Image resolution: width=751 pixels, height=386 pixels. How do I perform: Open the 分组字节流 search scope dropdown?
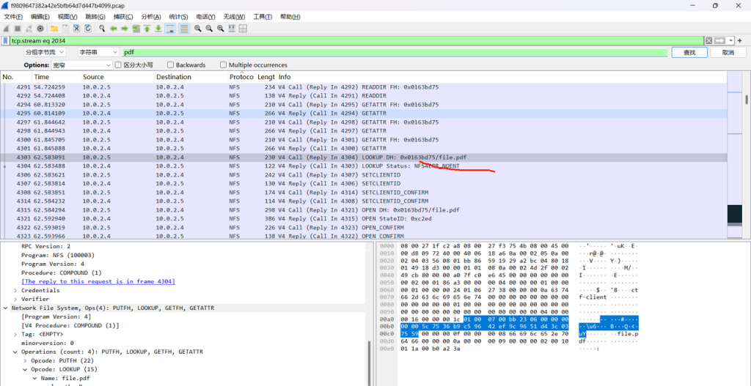point(45,53)
